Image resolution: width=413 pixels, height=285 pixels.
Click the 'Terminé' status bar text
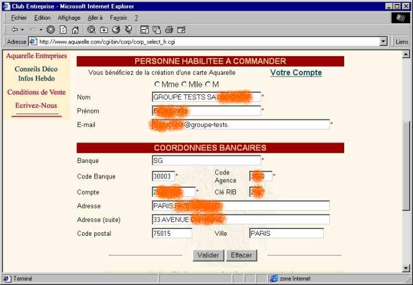(23, 279)
